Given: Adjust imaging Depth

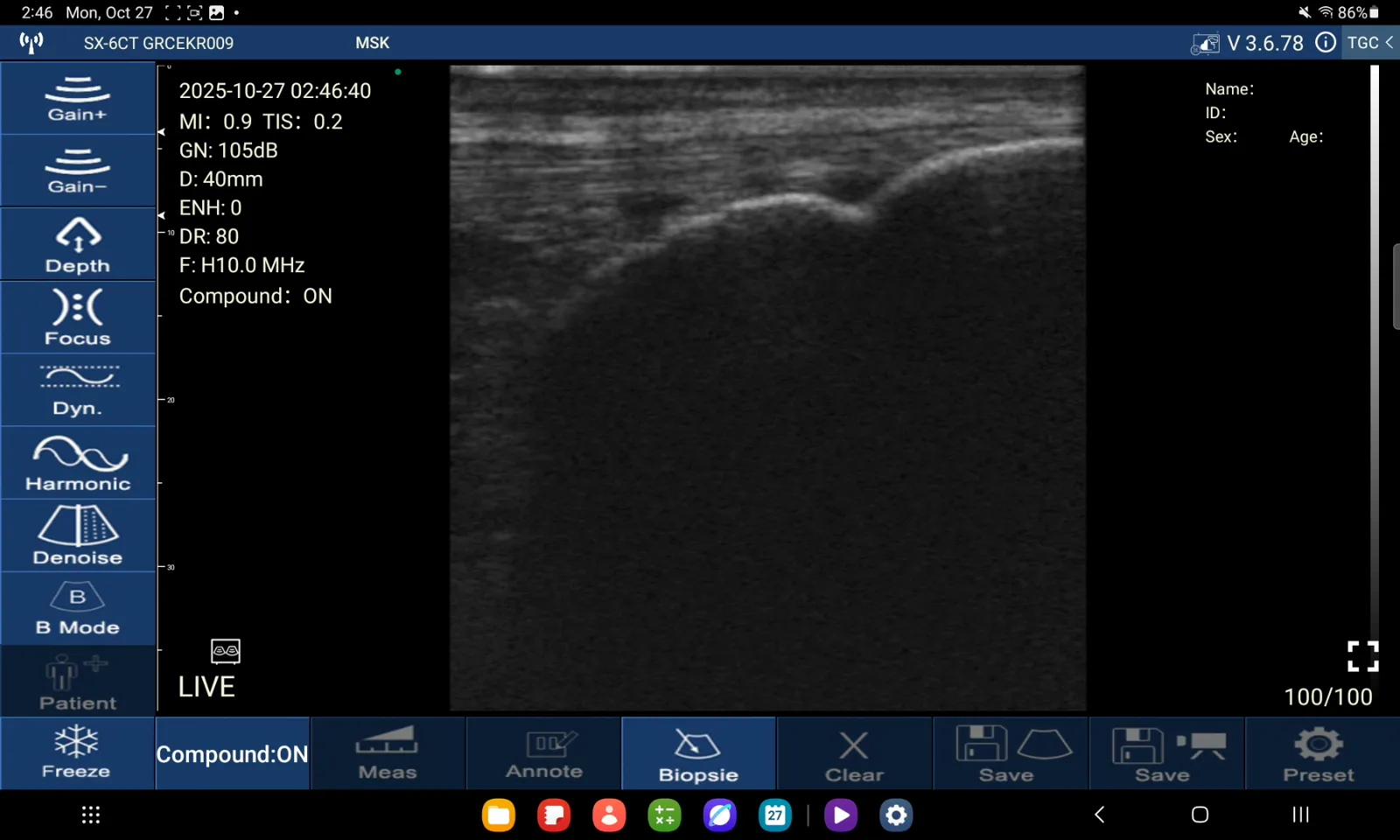Looking at the screenshot, I should [x=78, y=244].
